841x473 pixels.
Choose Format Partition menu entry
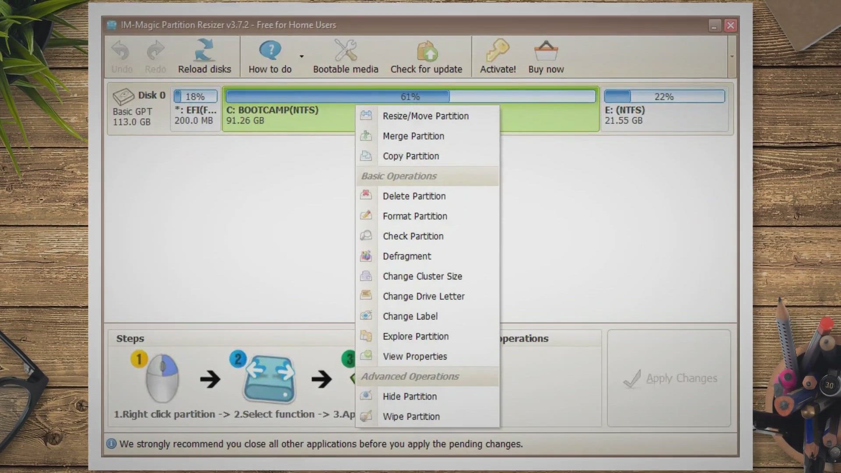coord(427,216)
